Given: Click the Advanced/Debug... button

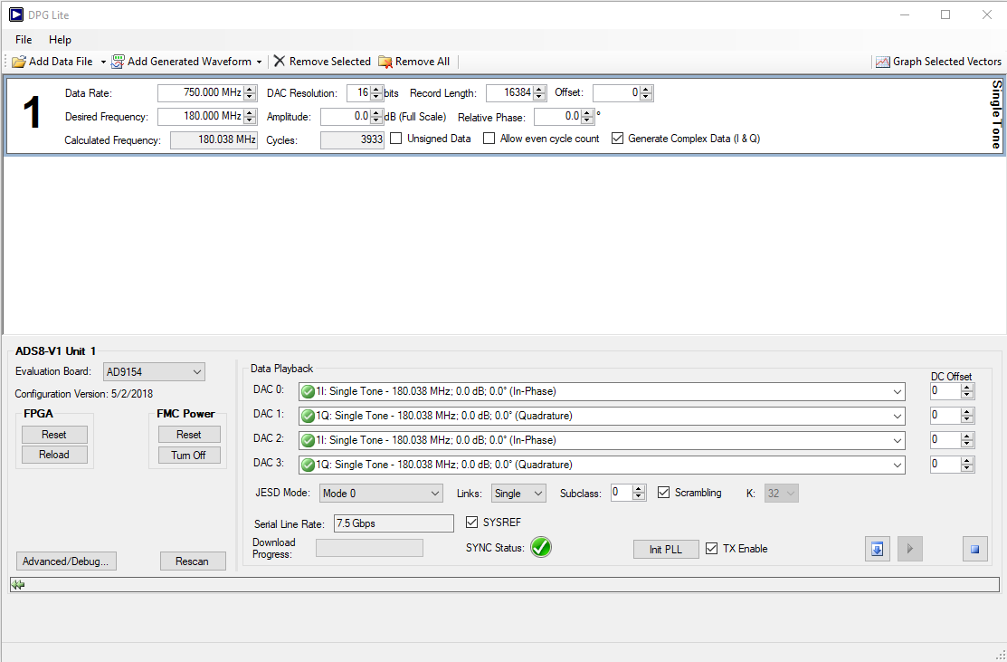Looking at the screenshot, I should coord(66,561).
